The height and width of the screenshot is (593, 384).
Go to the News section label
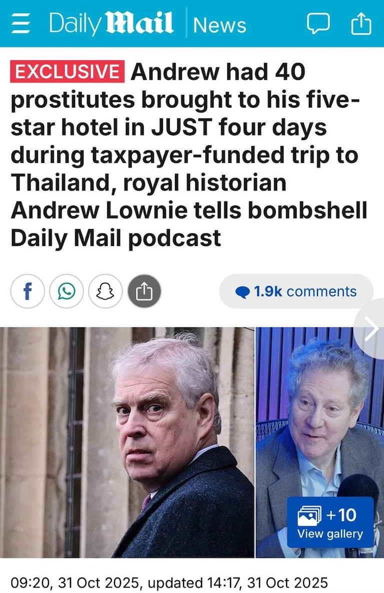click(x=219, y=25)
